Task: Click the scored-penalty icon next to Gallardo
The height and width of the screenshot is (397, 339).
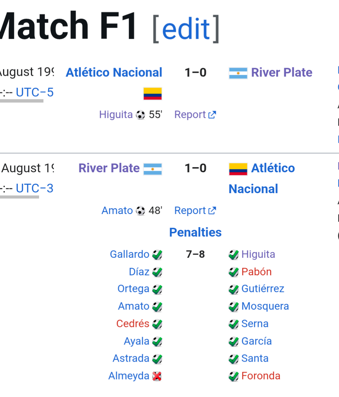Action: [x=157, y=255]
